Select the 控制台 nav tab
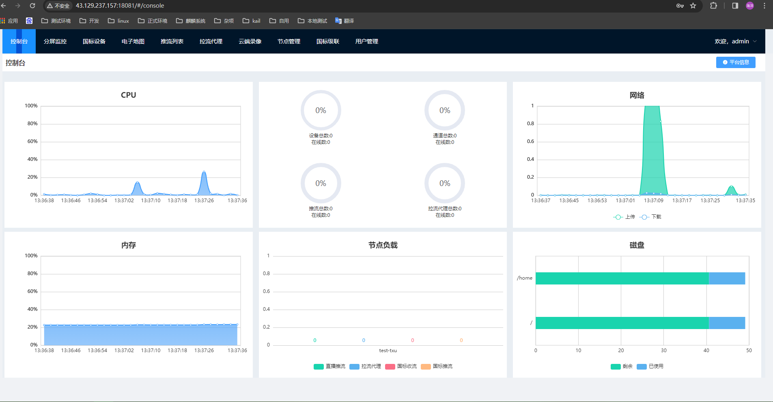Viewport: 773px width, 402px height. [19, 41]
